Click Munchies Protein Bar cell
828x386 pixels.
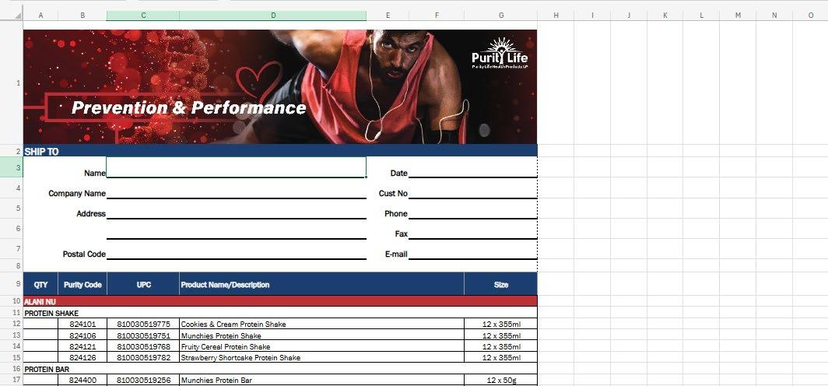click(322, 380)
